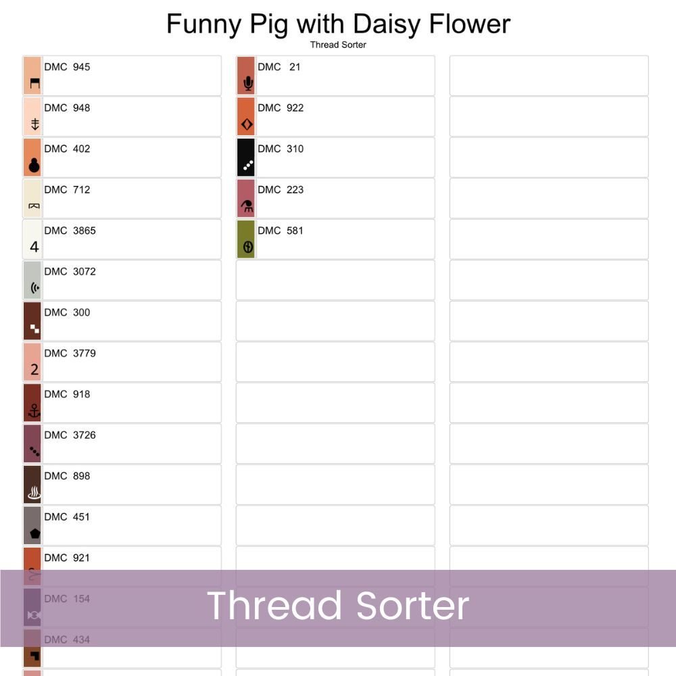The image size is (676, 676).
Task: Click the DMC 948 label text
Action: click(x=67, y=107)
